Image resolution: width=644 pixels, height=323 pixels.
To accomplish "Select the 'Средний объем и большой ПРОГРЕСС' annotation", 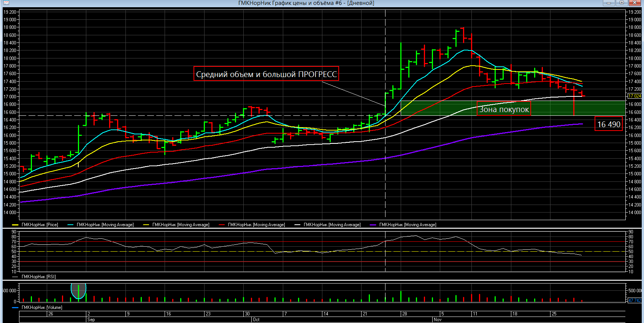I will (266, 74).
